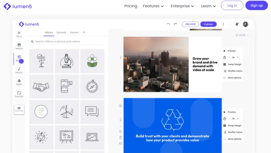Delete scene 2

120,137
